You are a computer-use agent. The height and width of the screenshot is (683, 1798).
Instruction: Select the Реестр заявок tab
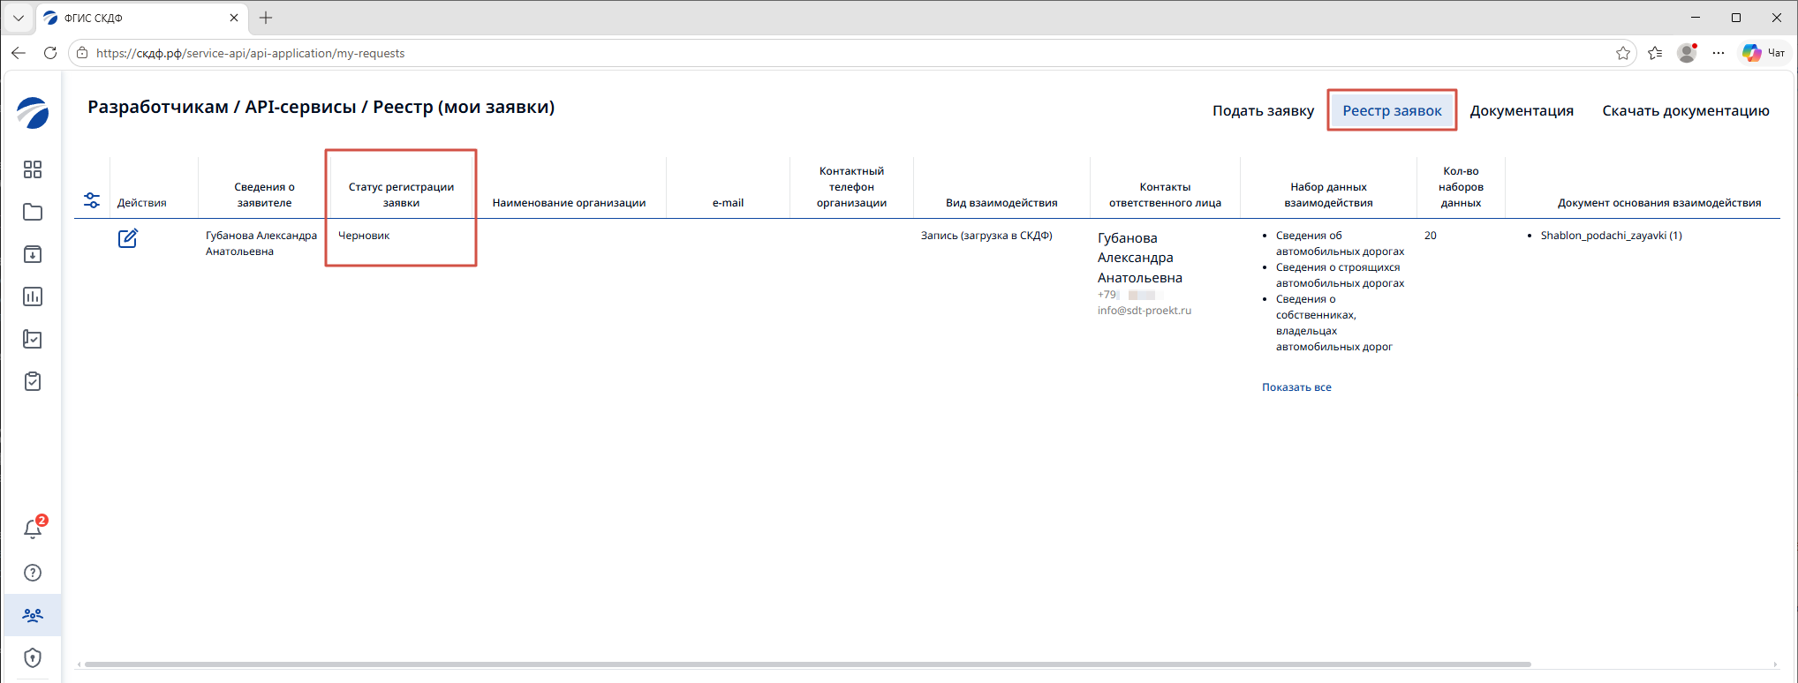point(1392,110)
